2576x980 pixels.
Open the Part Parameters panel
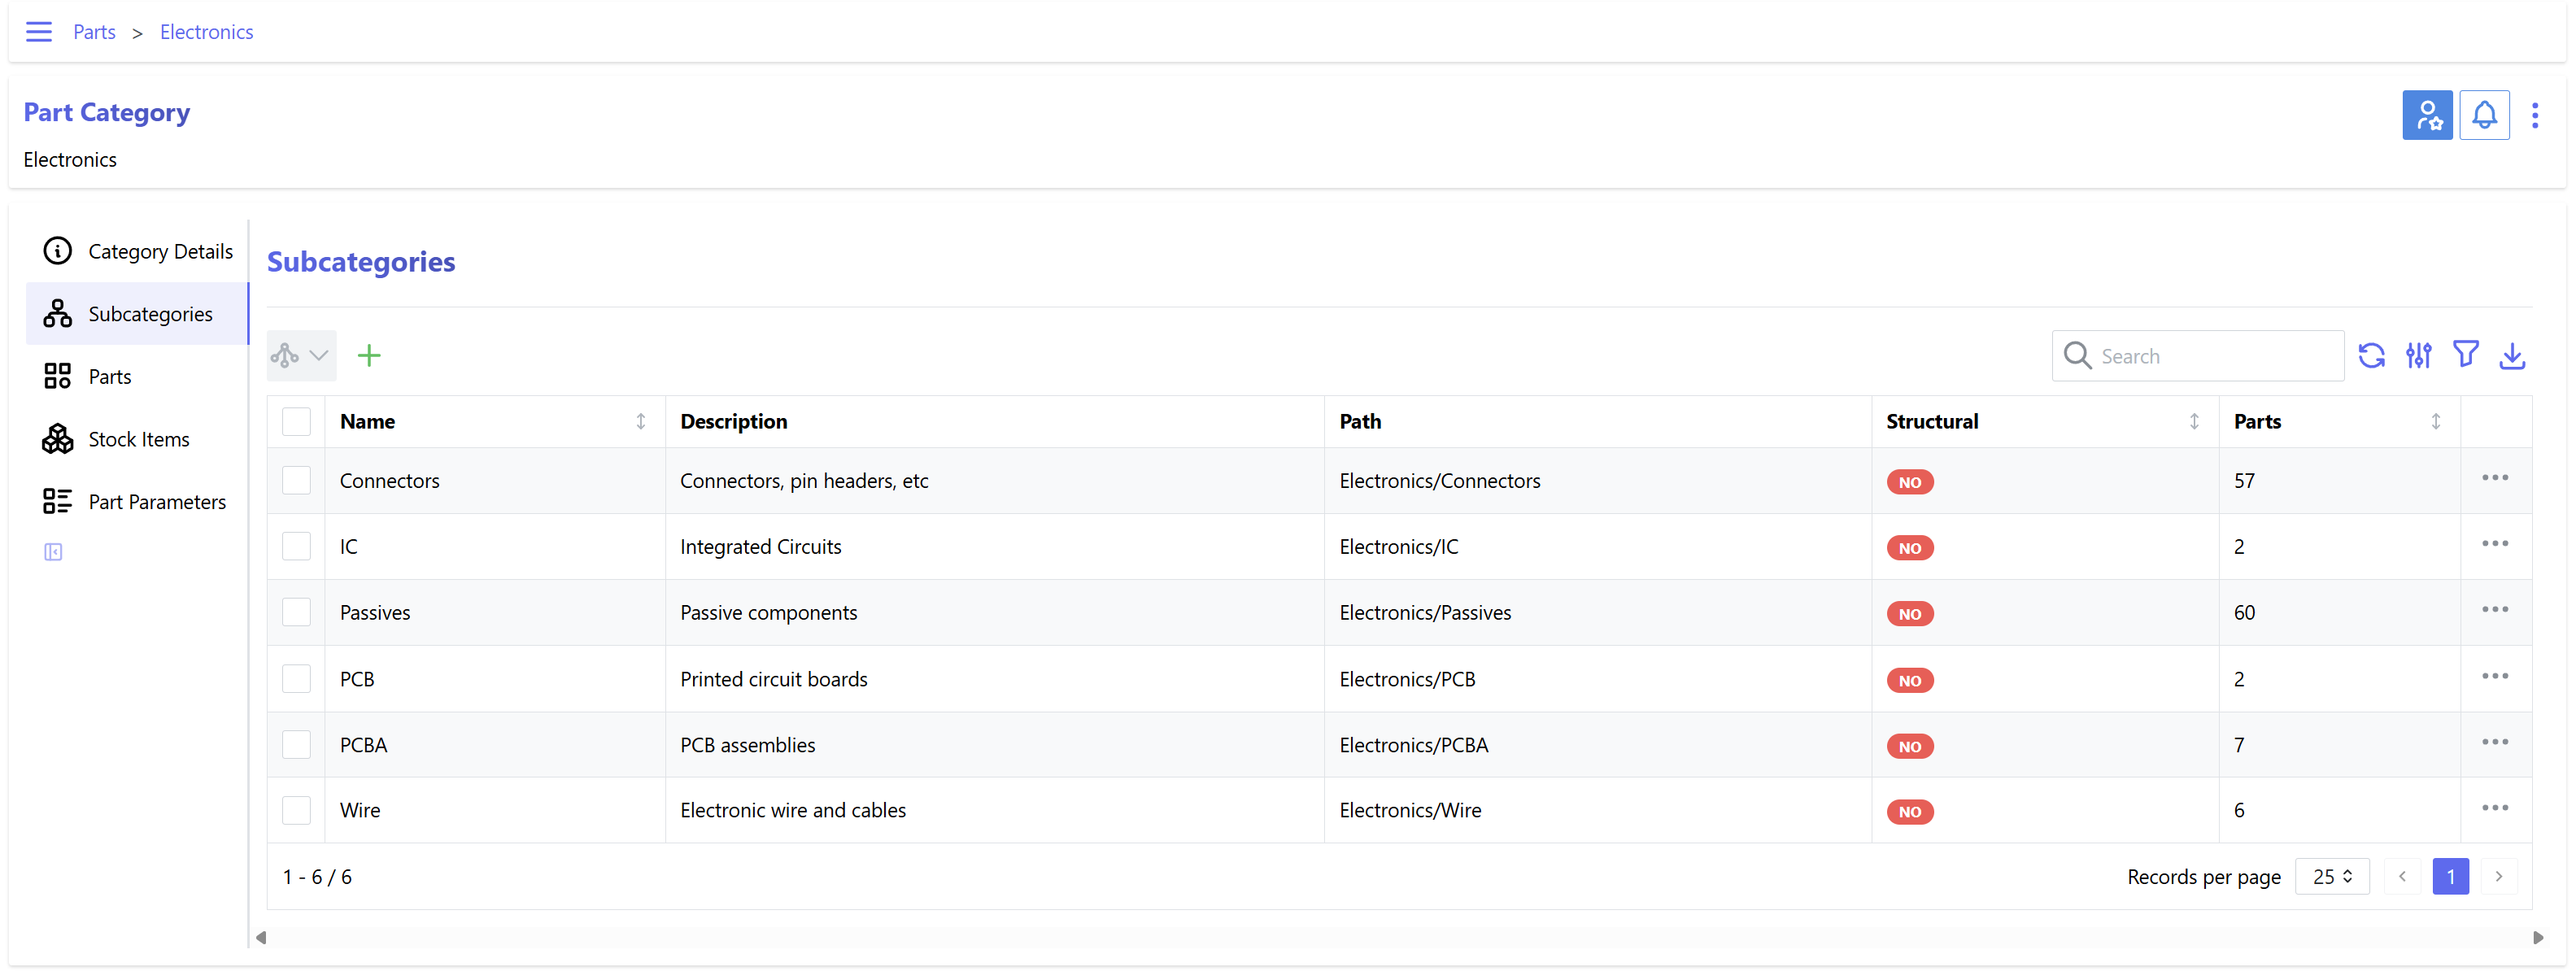tap(157, 502)
